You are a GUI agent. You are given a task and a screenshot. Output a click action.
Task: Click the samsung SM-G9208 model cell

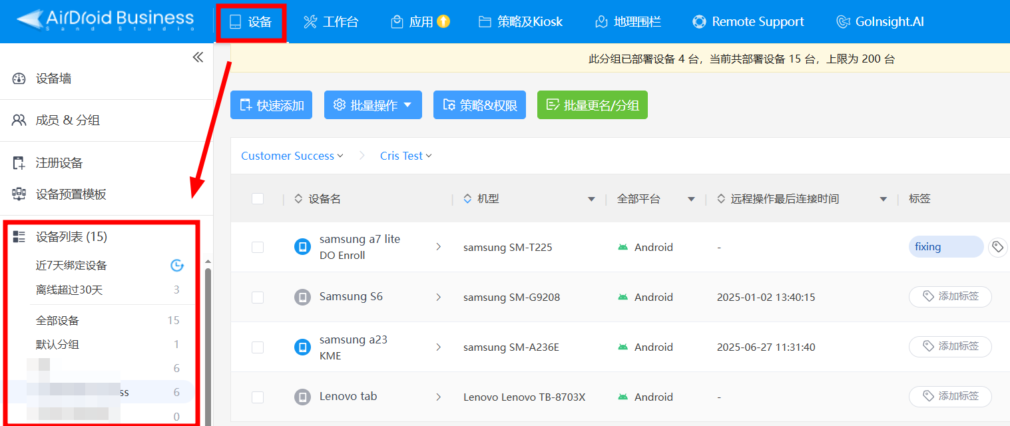511,298
